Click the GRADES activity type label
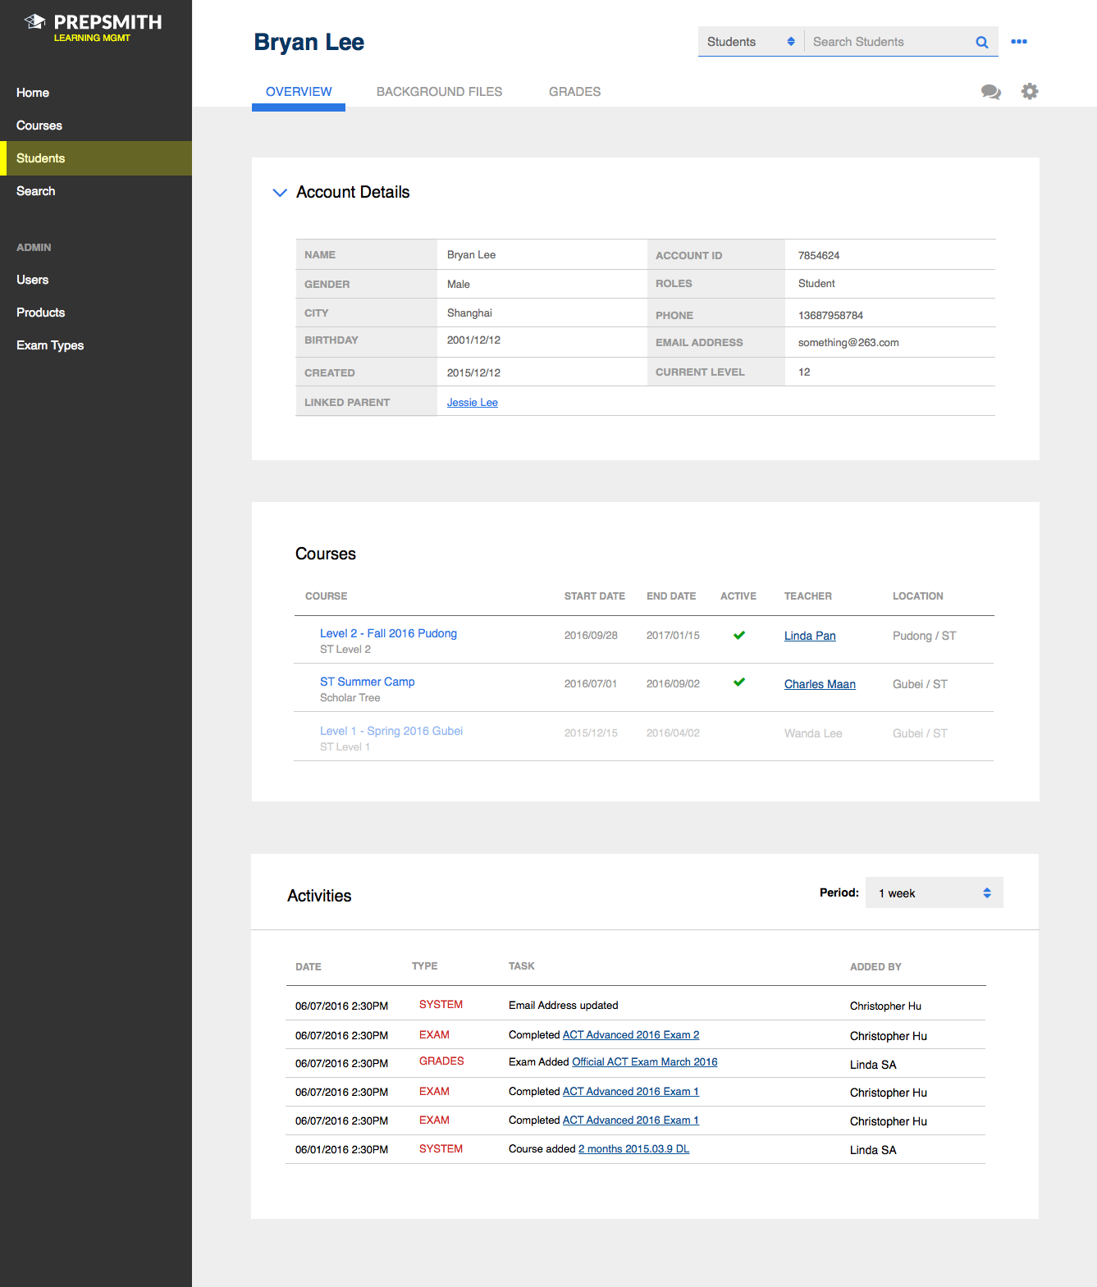Screen dimensions: 1097x1287 point(441,1061)
